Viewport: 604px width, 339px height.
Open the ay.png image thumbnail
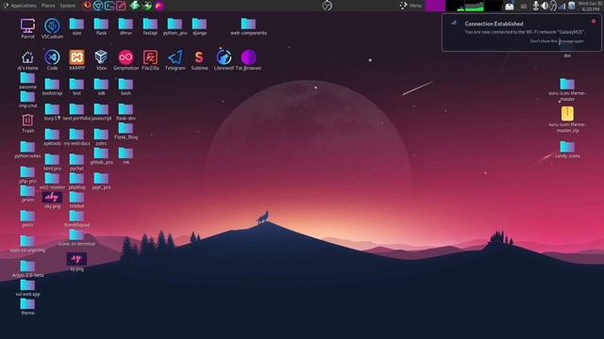pos(76,262)
